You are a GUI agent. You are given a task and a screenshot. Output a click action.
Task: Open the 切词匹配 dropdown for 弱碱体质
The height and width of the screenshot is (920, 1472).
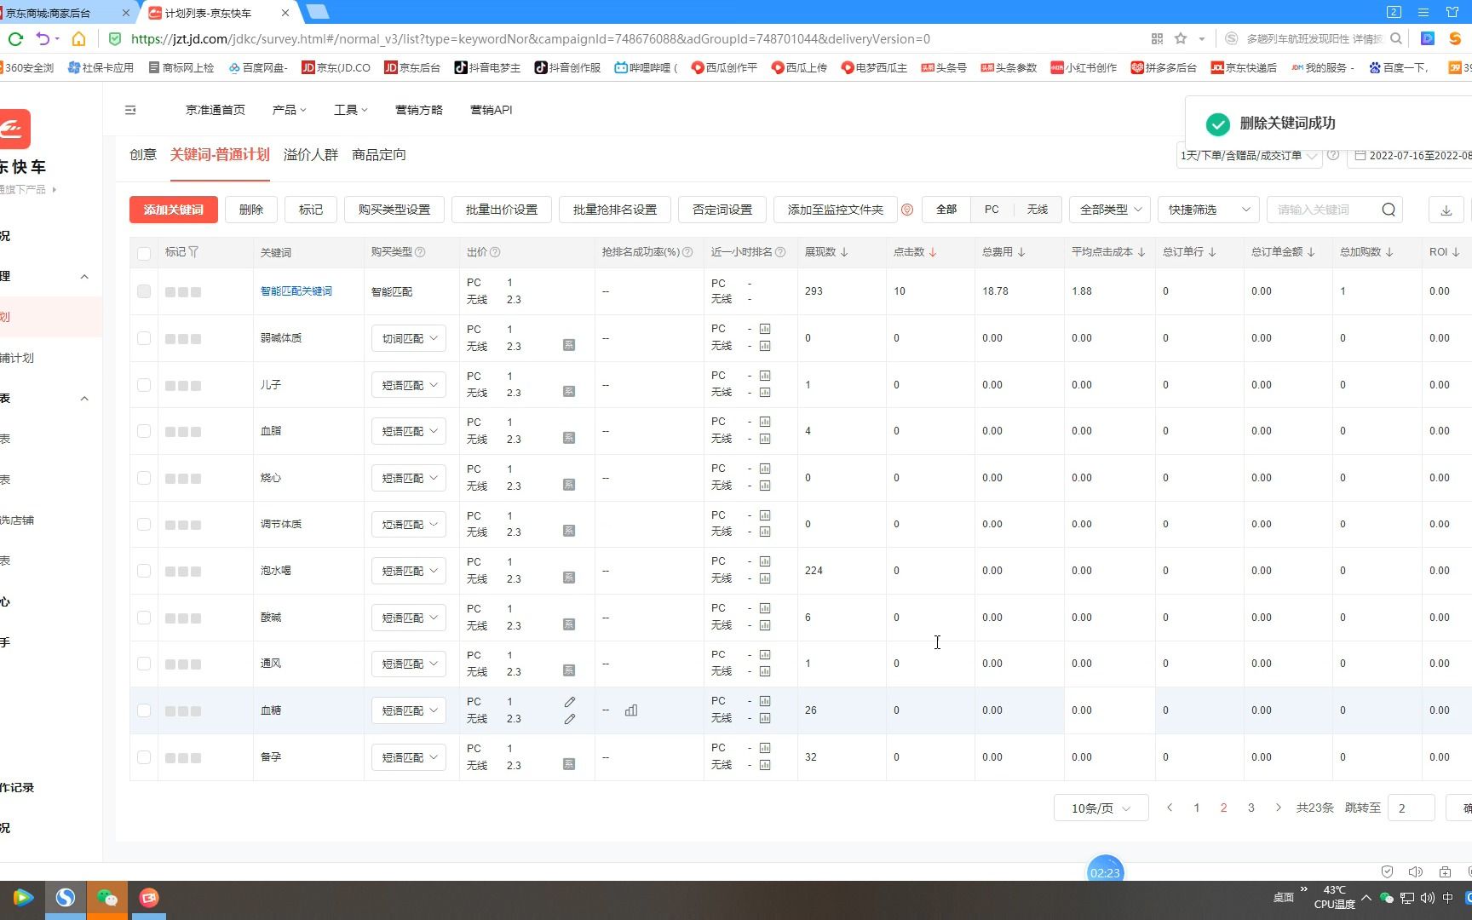409,338
